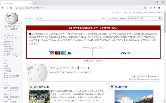166x103 pixels.
Task: Open the 投稿記録 link
Action: click(x=139, y=13)
